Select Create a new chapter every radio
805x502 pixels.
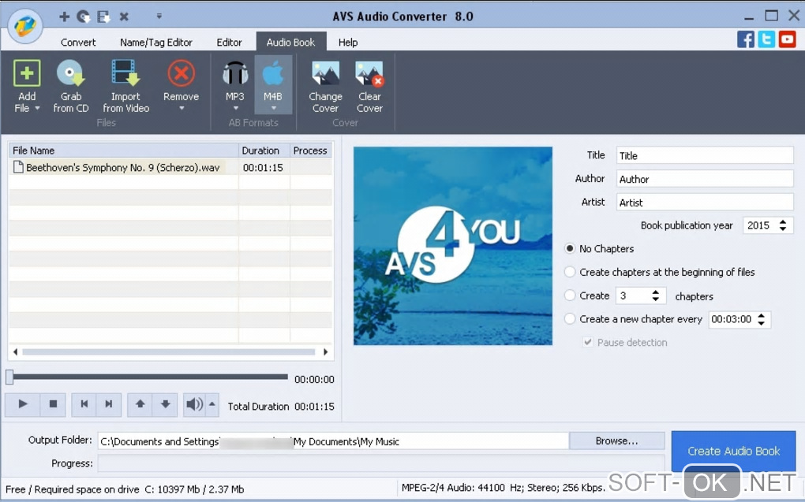coord(569,319)
